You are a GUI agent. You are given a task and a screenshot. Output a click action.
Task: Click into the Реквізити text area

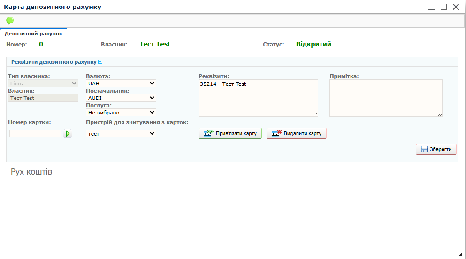tap(258, 98)
